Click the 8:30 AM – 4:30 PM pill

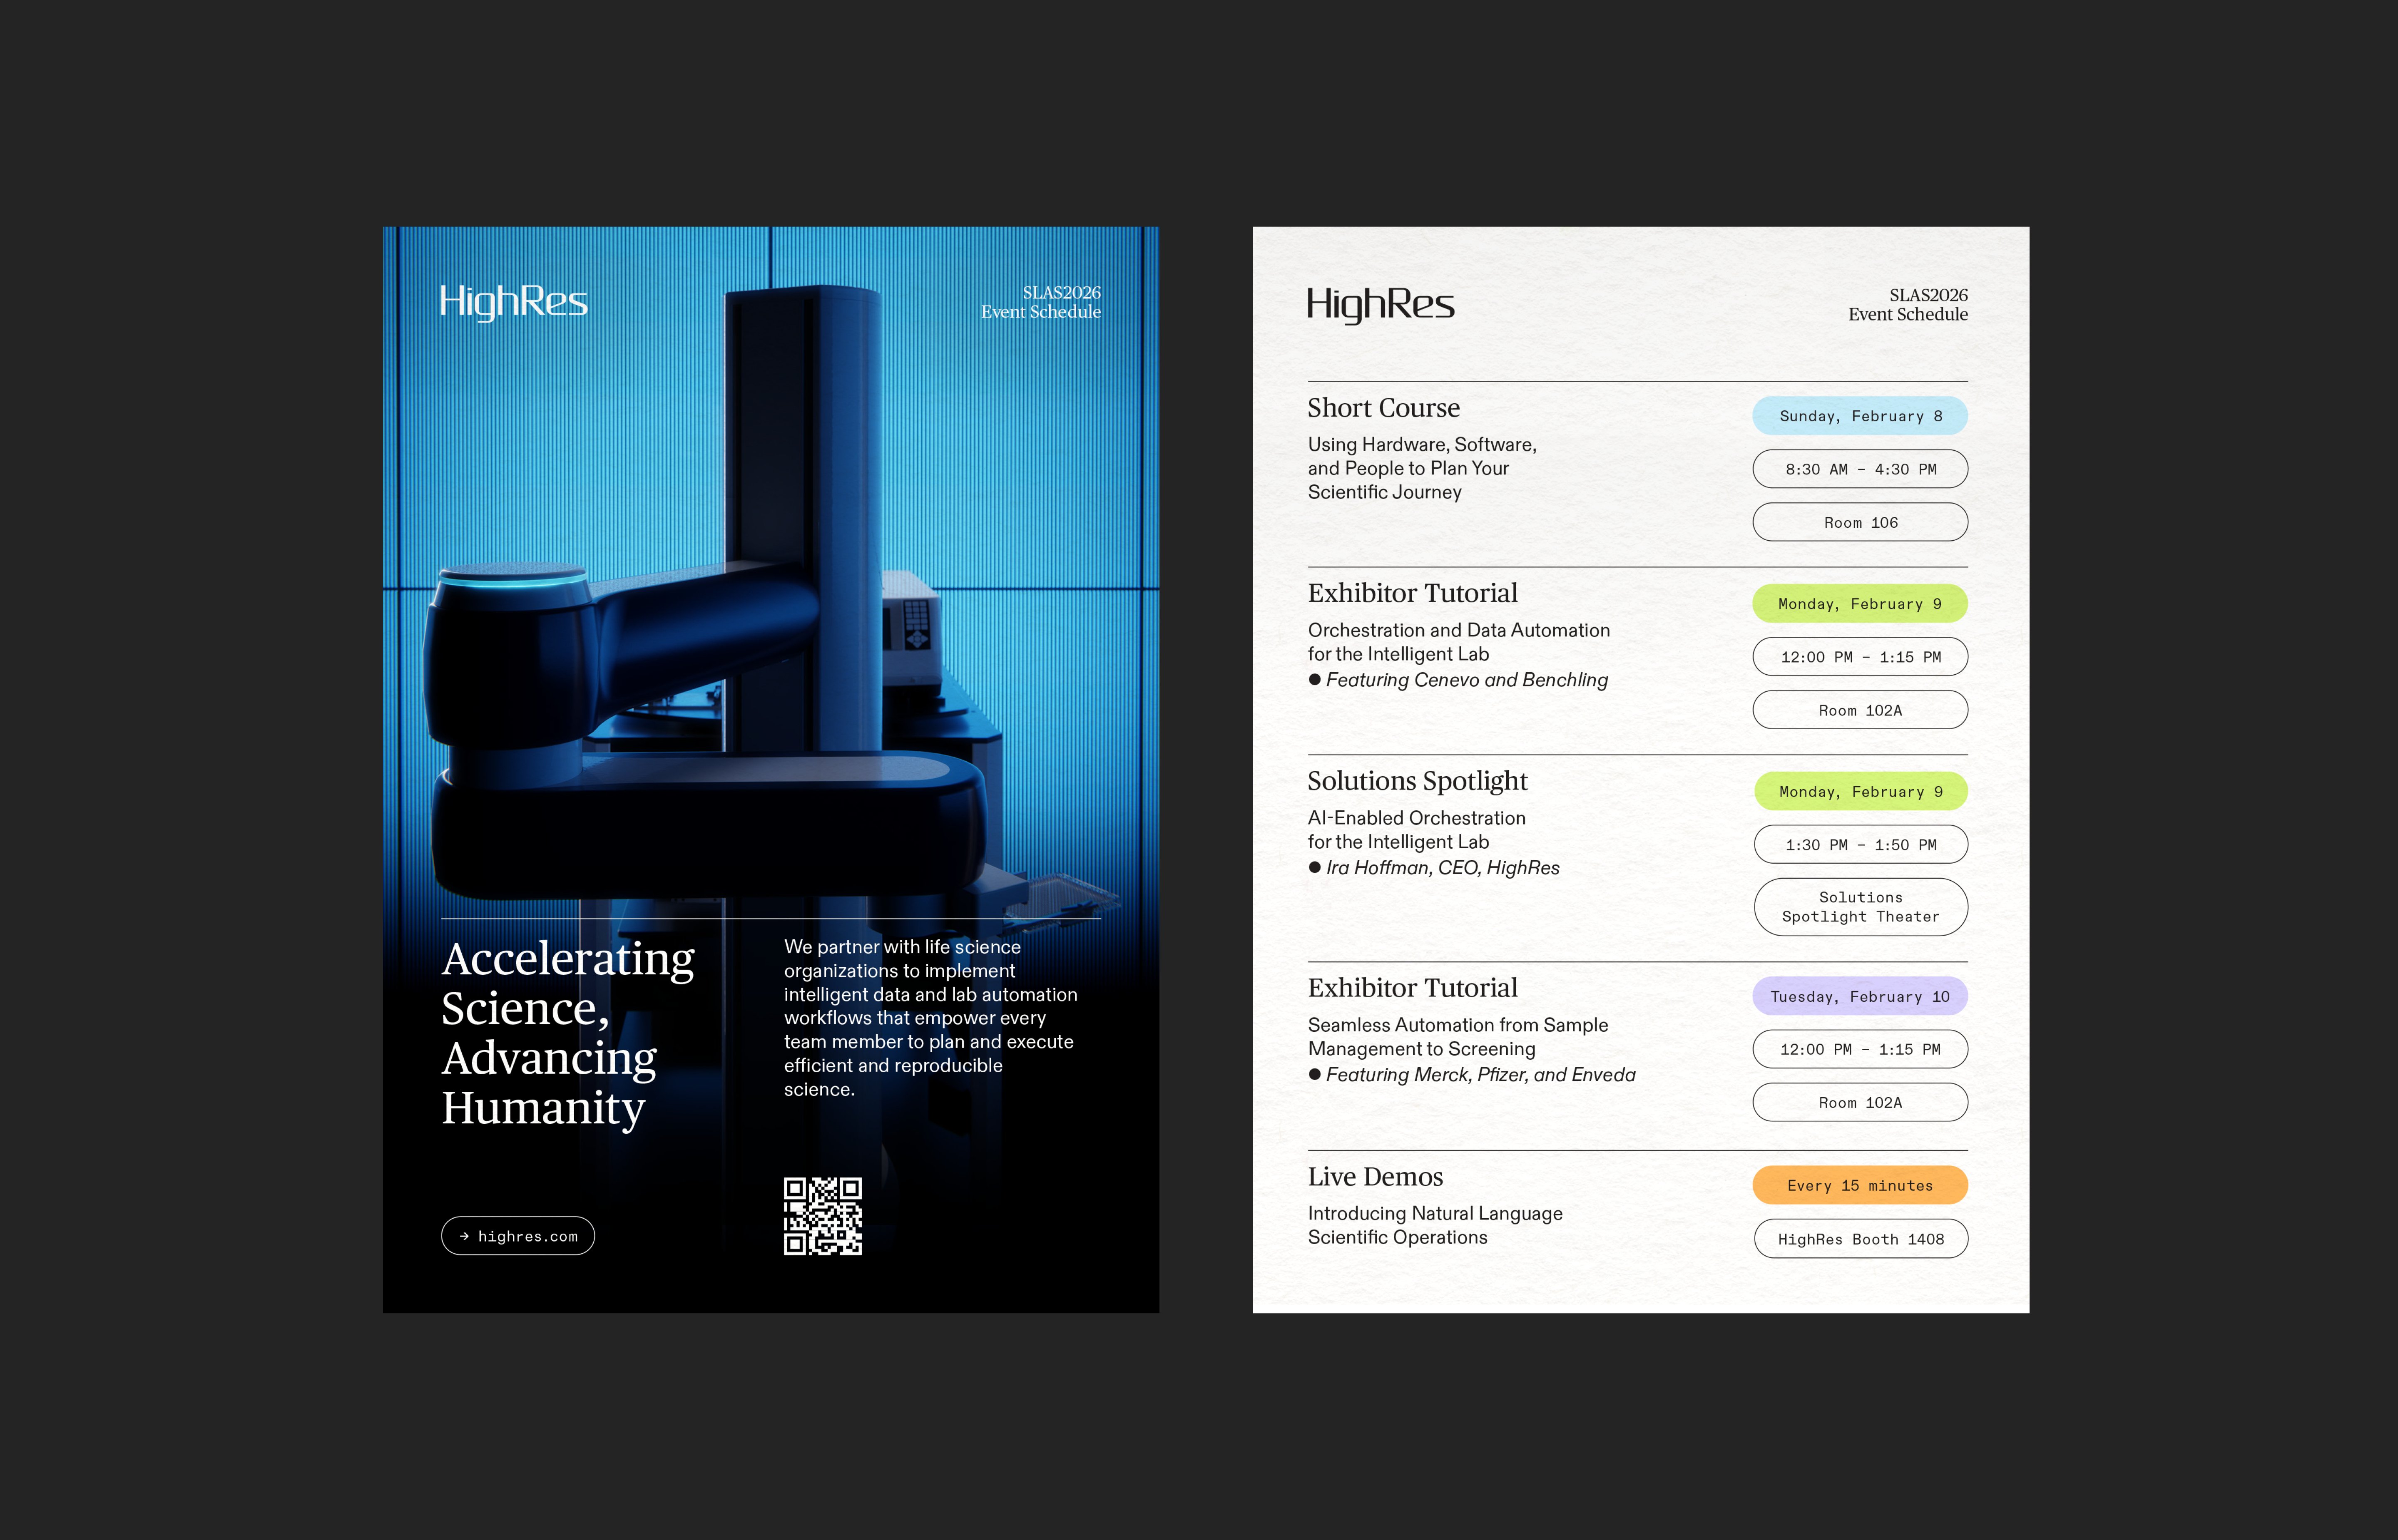tap(1860, 469)
